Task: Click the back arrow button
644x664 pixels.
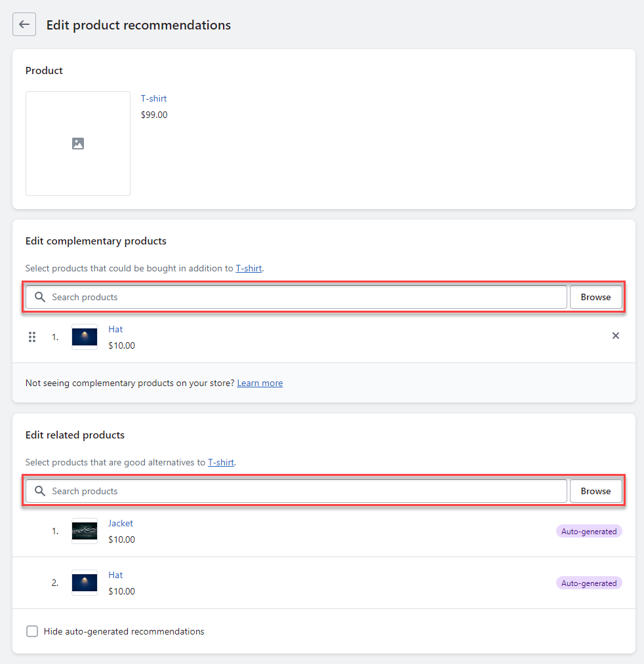Action: pyautogui.click(x=24, y=25)
